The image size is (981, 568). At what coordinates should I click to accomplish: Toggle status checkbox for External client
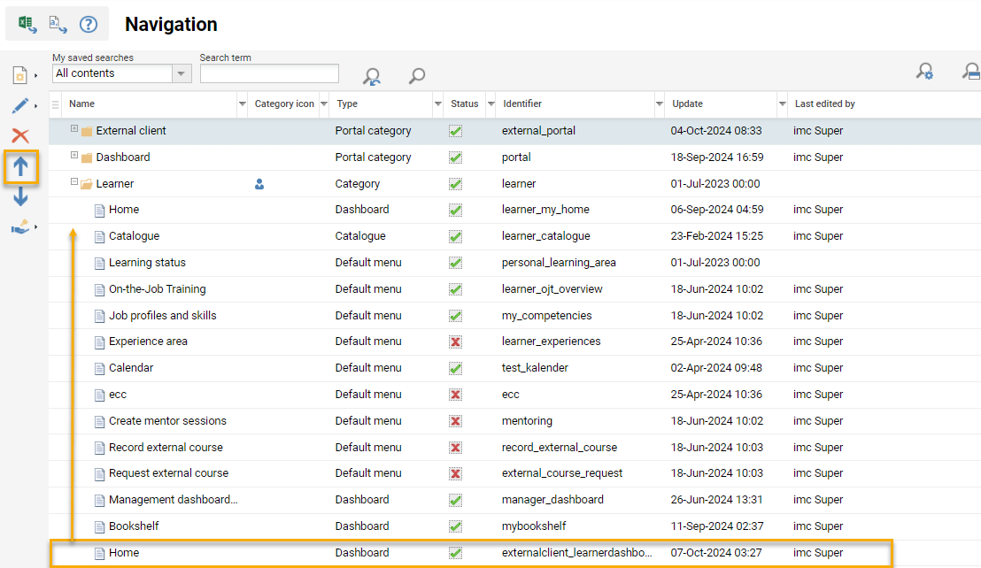click(x=455, y=131)
